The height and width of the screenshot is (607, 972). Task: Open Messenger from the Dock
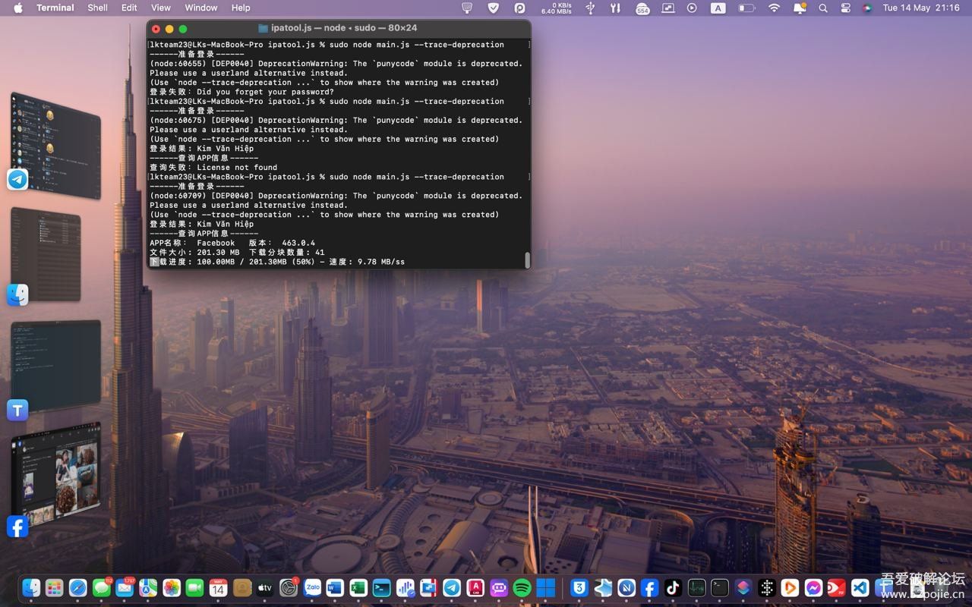pos(813,587)
